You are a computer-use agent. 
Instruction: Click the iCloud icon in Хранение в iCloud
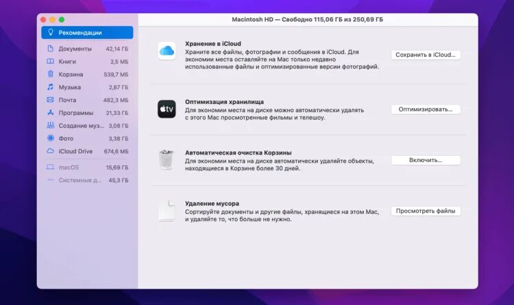(167, 51)
